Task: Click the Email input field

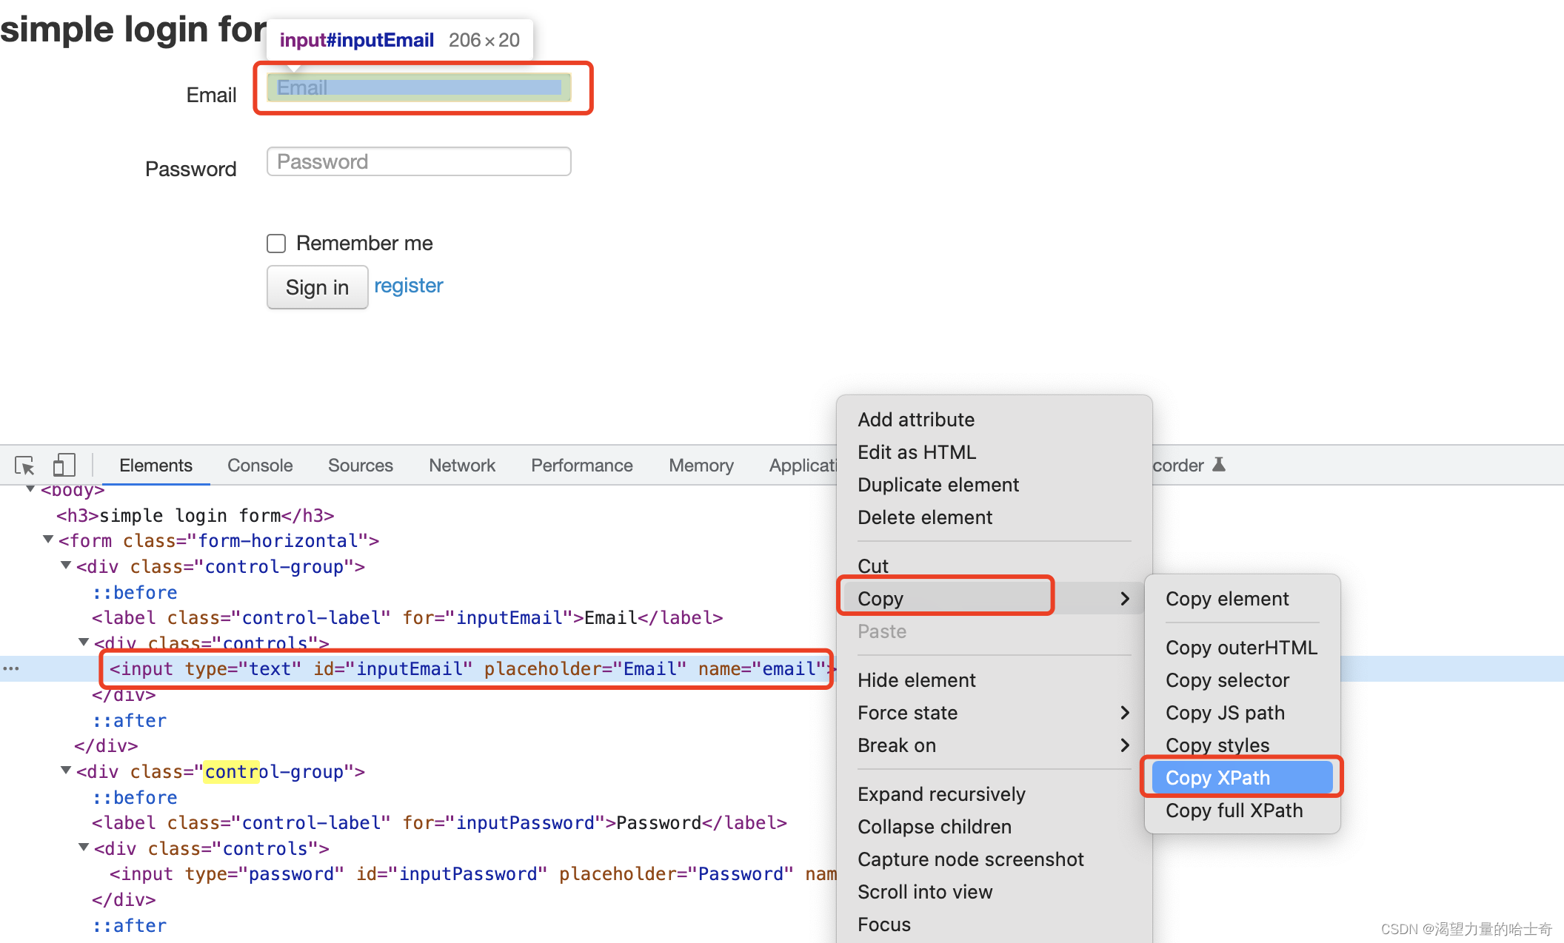Action: (419, 90)
